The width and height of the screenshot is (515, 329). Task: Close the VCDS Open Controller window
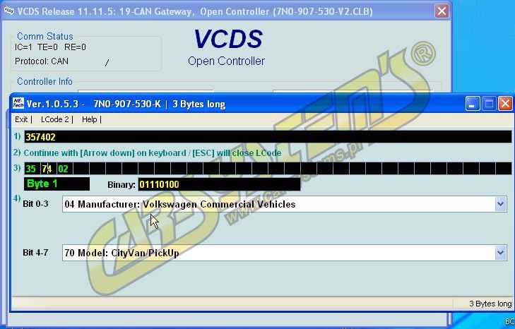point(442,11)
